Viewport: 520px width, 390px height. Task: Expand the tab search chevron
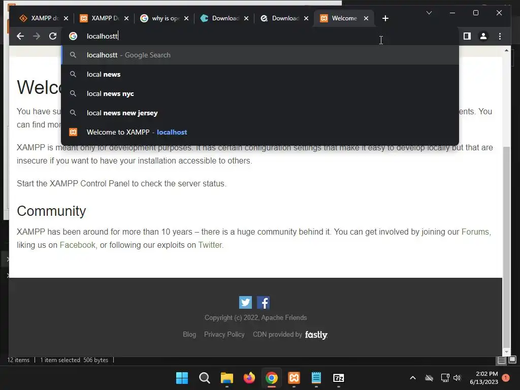429,13
